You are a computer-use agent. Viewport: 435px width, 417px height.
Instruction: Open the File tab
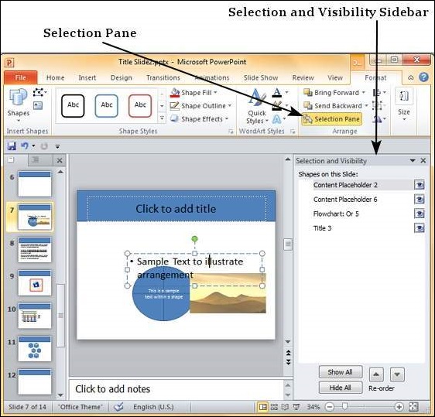click(21, 77)
